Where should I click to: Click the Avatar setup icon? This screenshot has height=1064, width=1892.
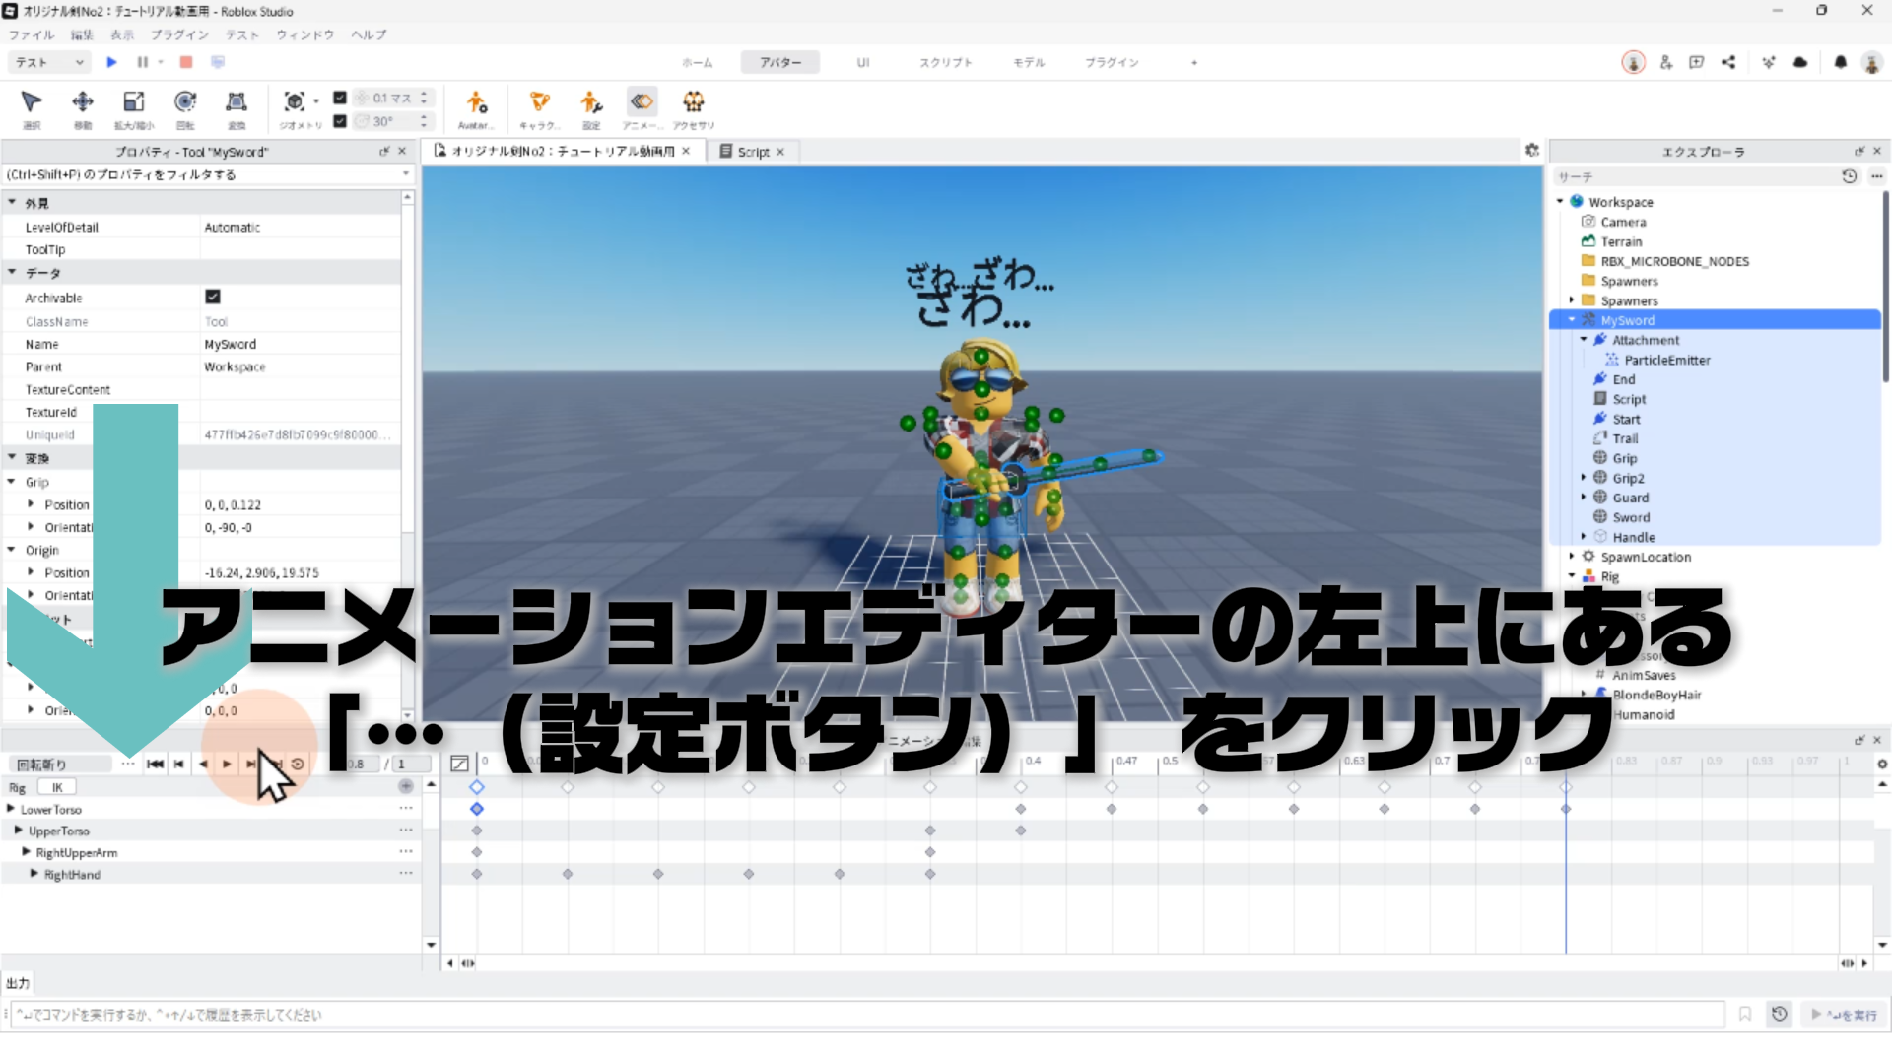pos(476,102)
